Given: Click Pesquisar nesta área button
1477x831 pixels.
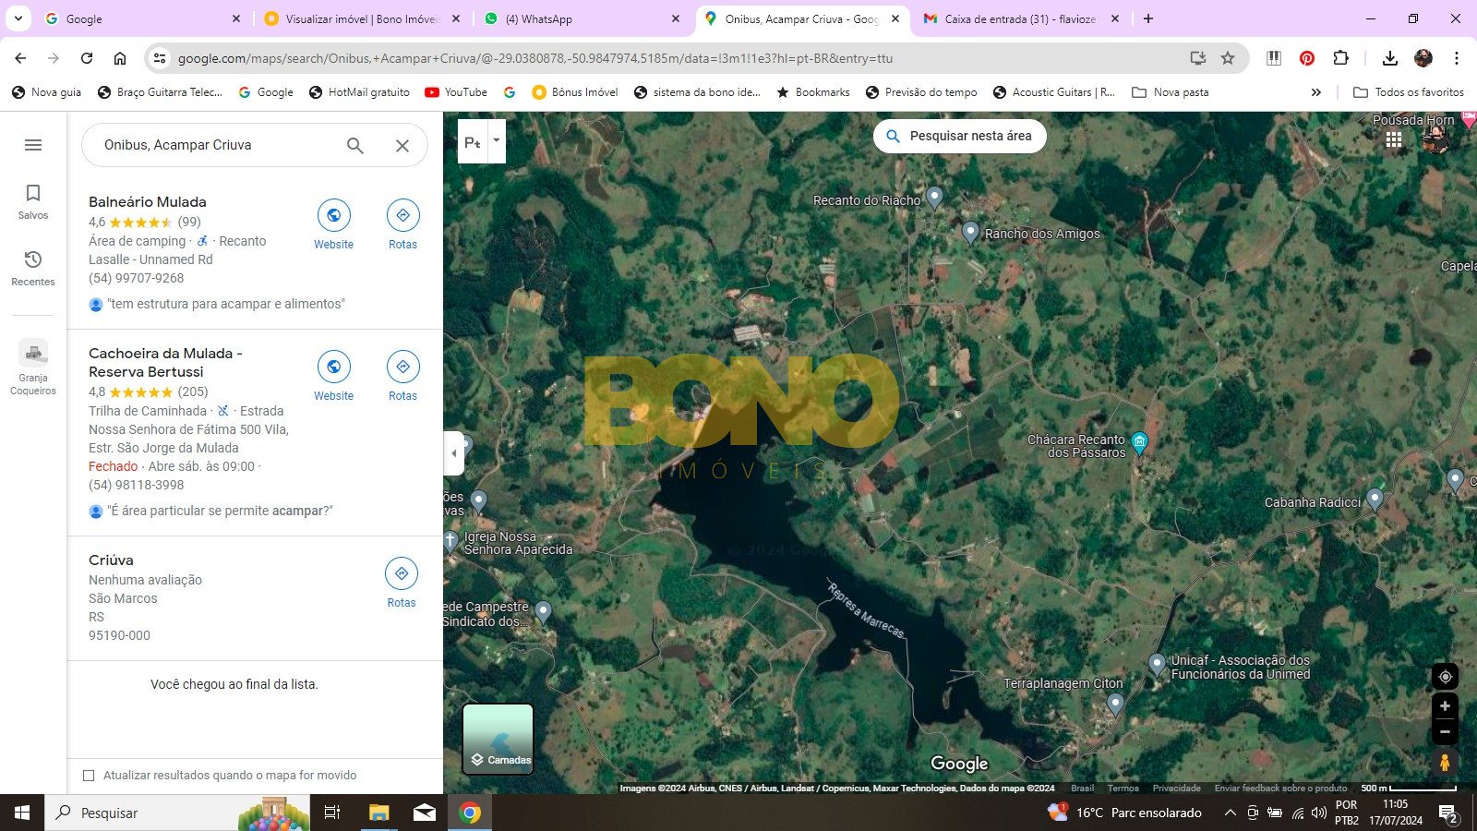Looking at the screenshot, I should click(960, 136).
